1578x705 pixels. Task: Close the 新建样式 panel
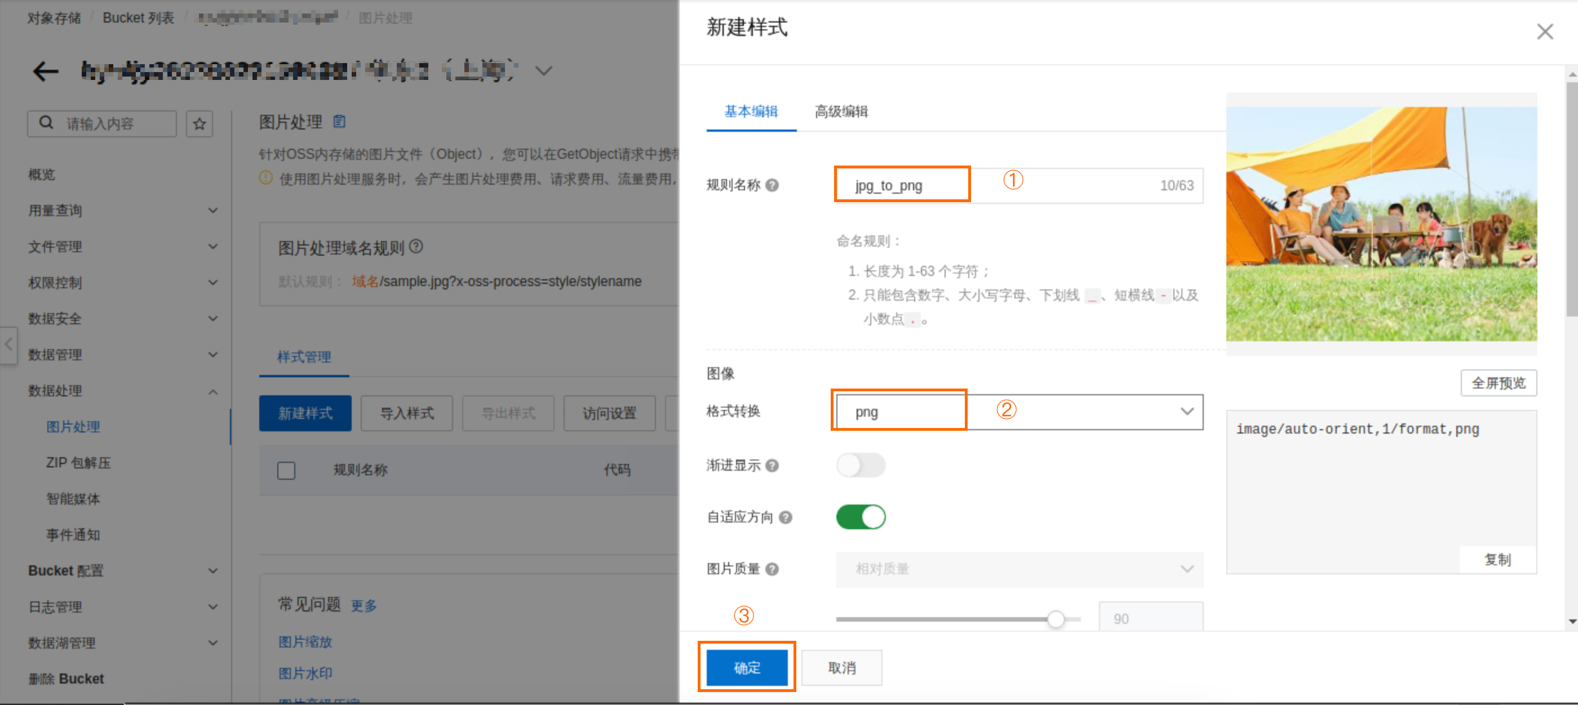[1544, 32]
